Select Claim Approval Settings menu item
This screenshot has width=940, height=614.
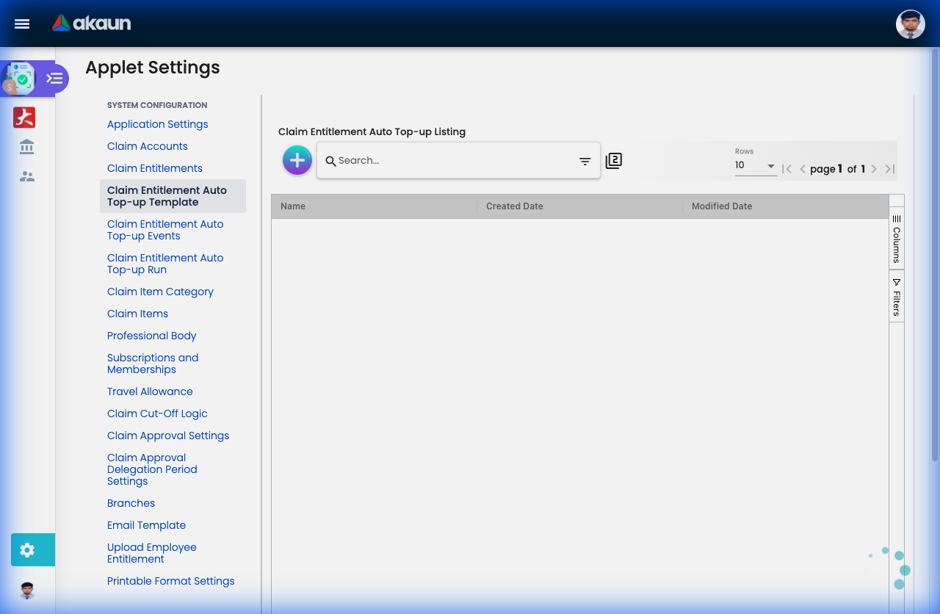[x=168, y=436]
